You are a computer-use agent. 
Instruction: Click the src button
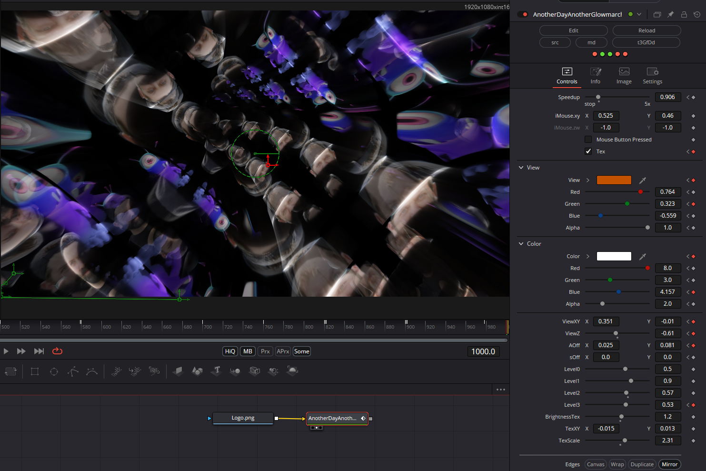(x=555, y=42)
